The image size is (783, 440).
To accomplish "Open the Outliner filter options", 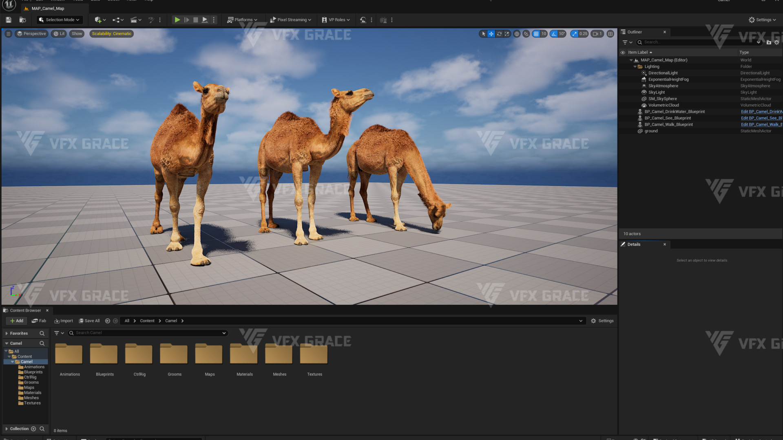I will (627, 42).
